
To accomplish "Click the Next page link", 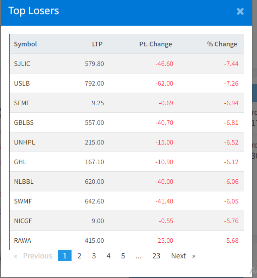I will click(x=178, y=256).
